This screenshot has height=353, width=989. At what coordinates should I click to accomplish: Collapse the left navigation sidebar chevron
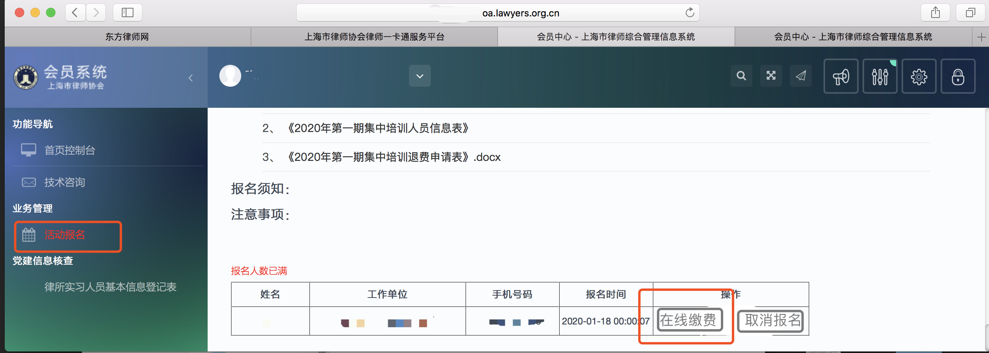tap(190, 78)
